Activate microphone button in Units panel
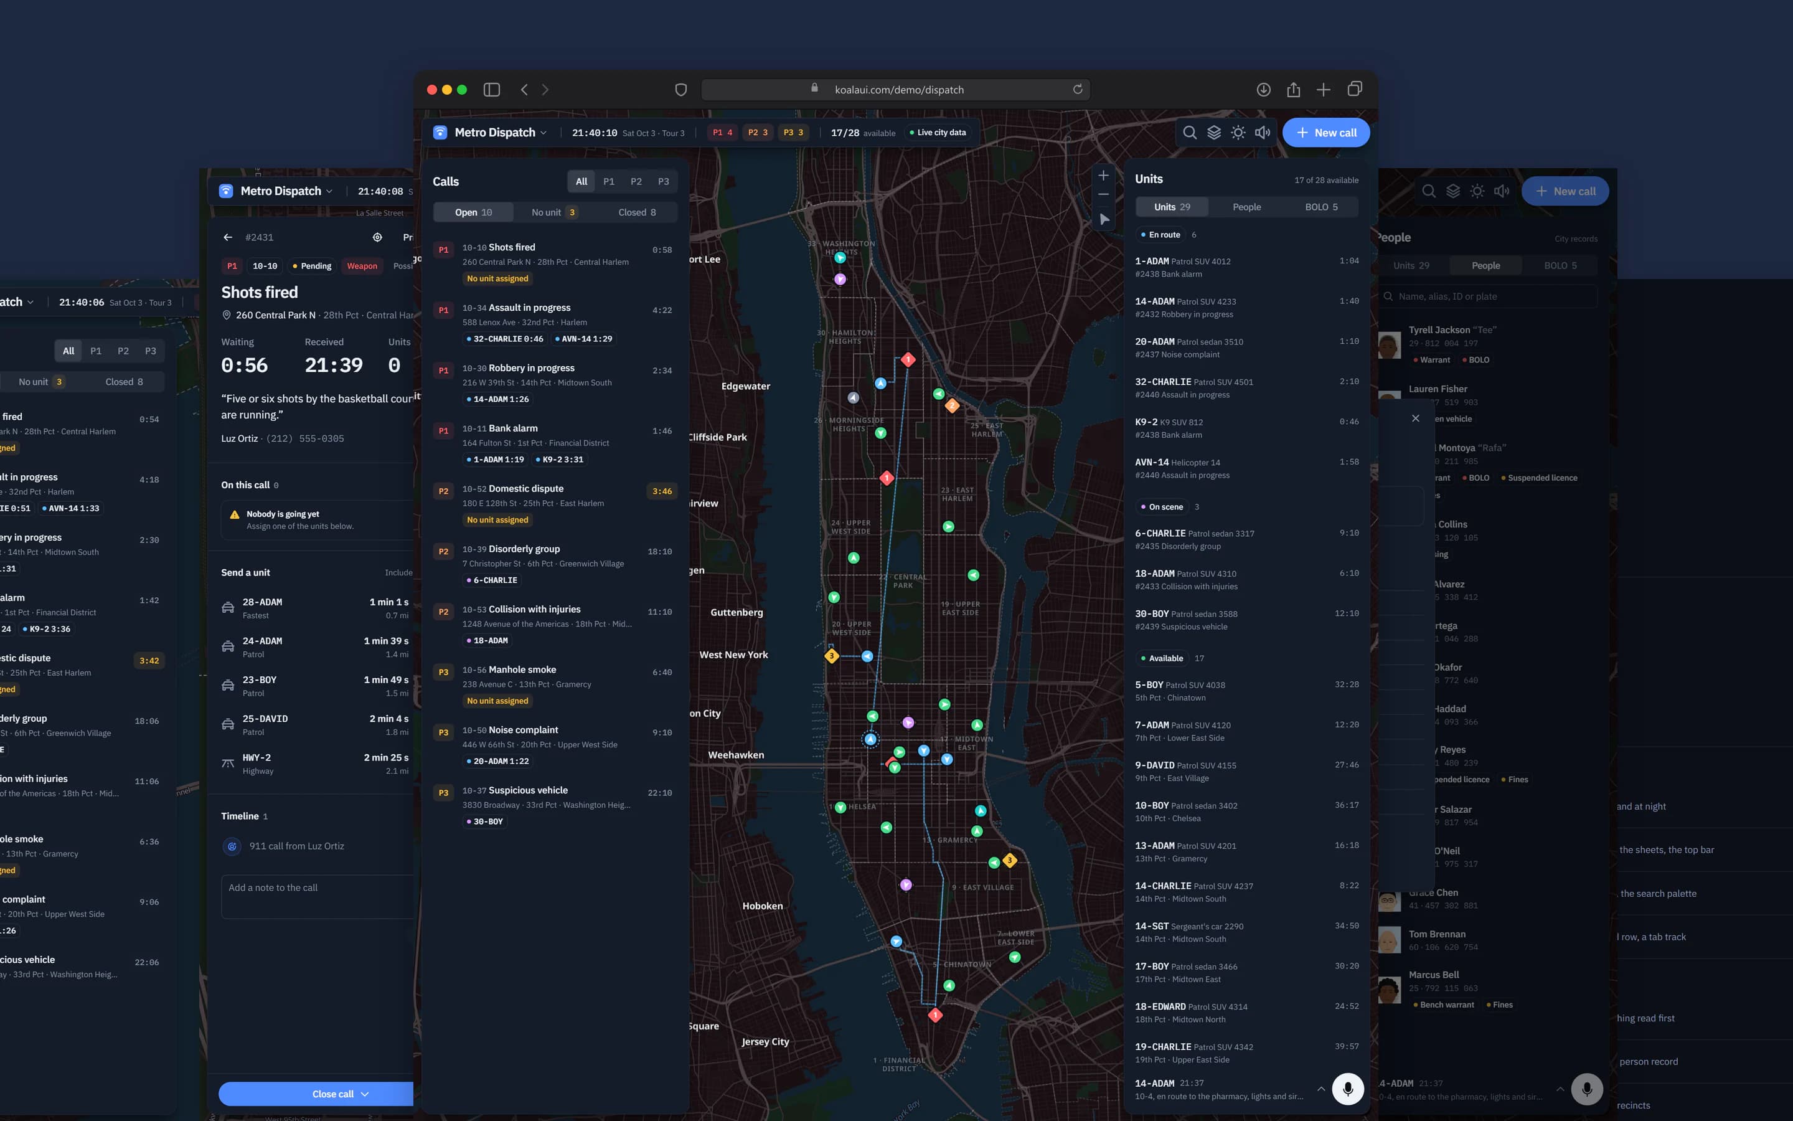Image resolution: width=1793 pixels, height=1121 pixels. (1348, 1089)
